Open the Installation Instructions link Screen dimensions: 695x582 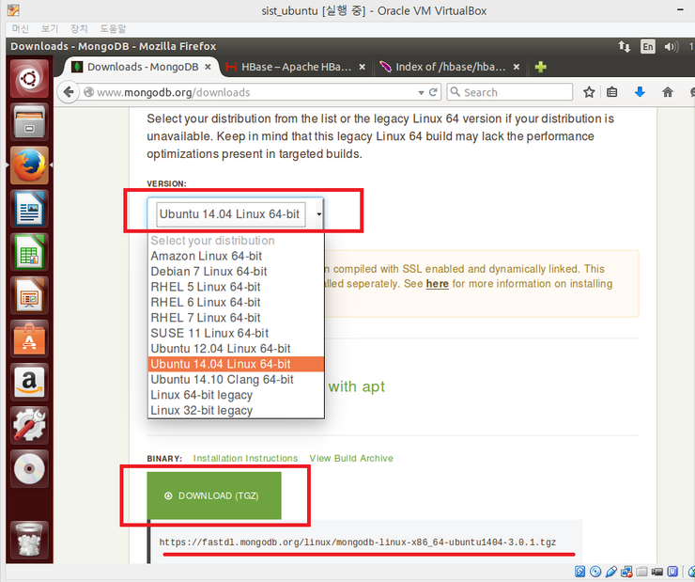pyautogui.click(x=245, y=459)
